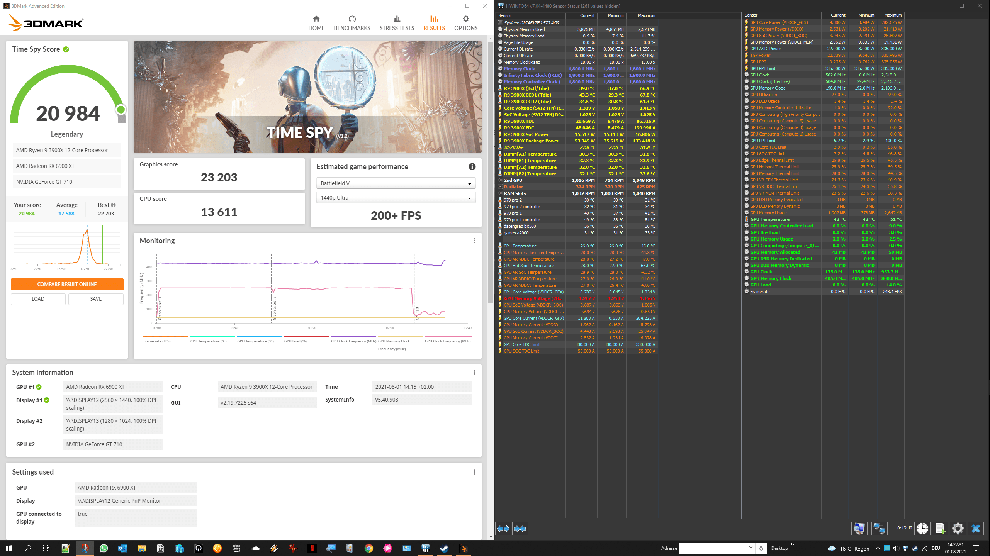The height and width of the screenshot is (556, 990).
Task: Open the System information three-dot menu
Action: pos(474,372)
